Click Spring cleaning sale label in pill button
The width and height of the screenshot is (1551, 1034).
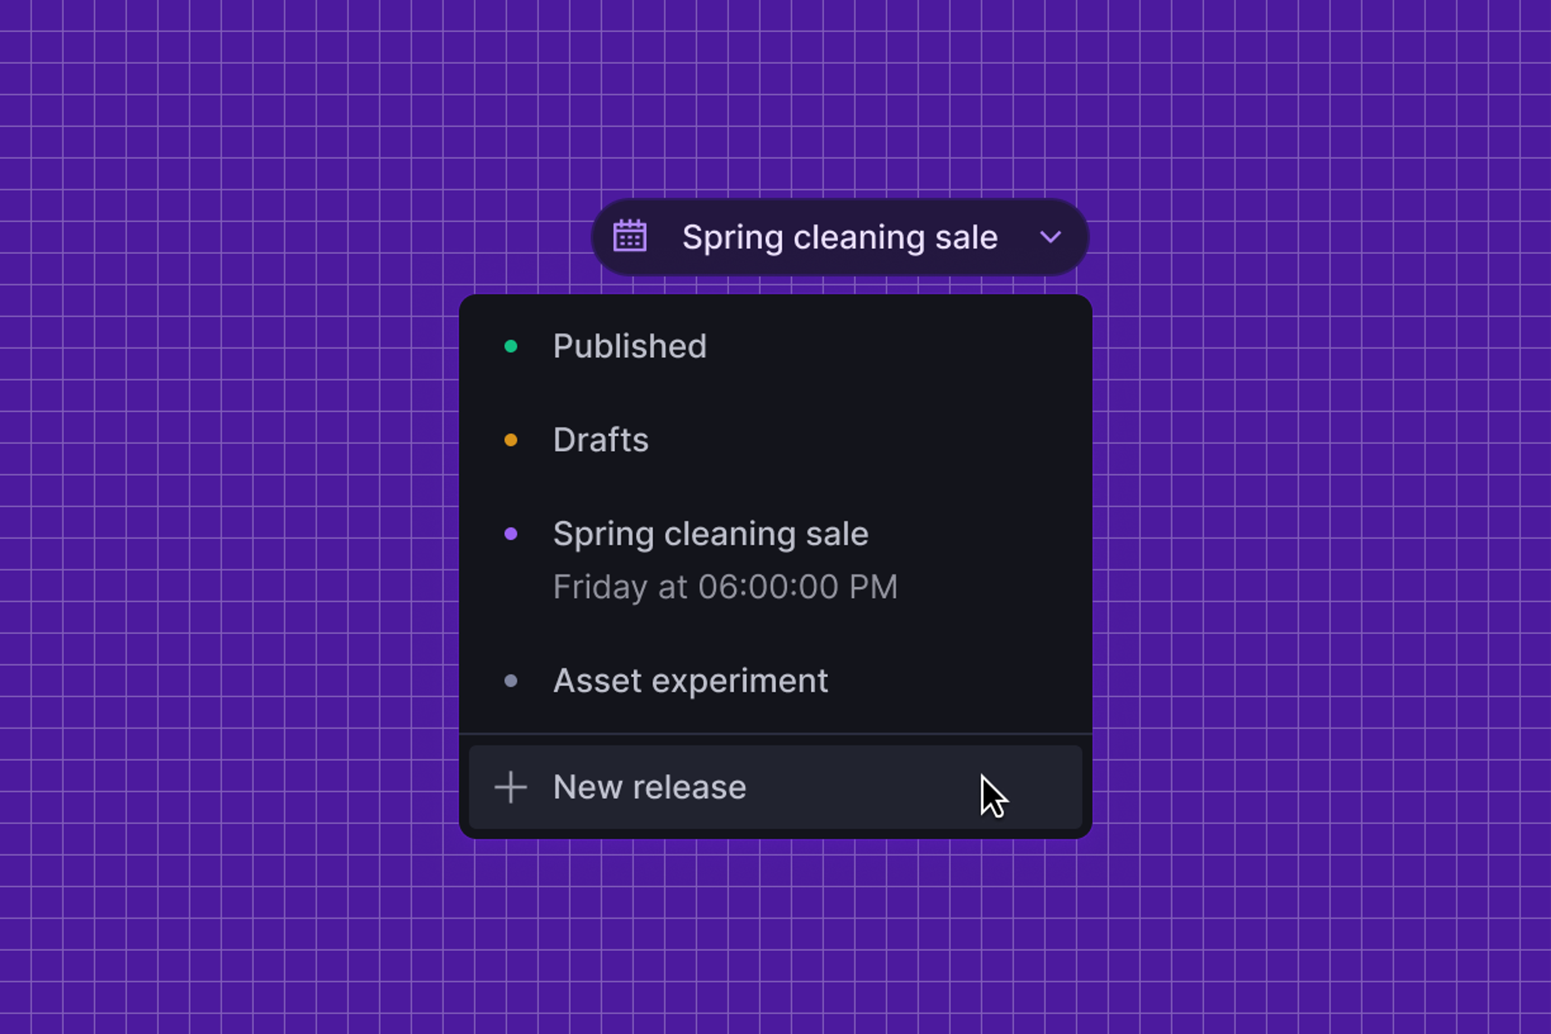pos(839,237)
